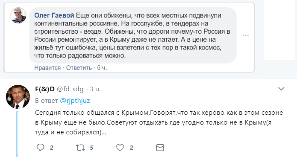Open three-dots options on Олег Гаевой comment

point(245,35)
